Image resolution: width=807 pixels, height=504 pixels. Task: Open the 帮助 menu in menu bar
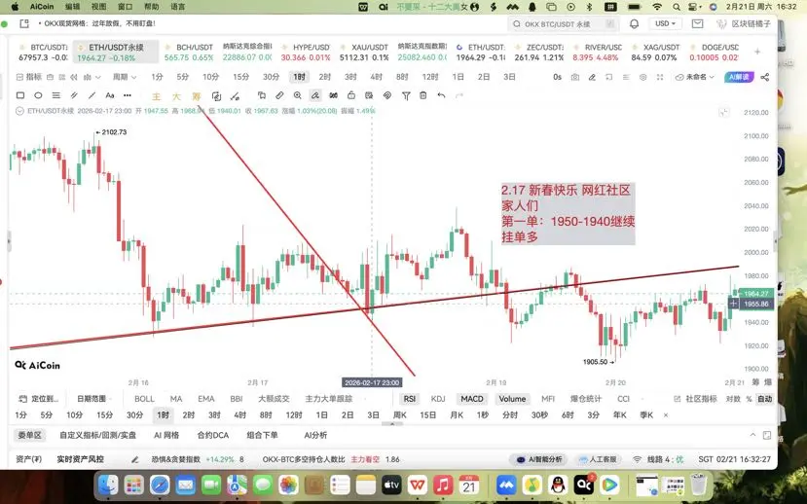point(151,7)
